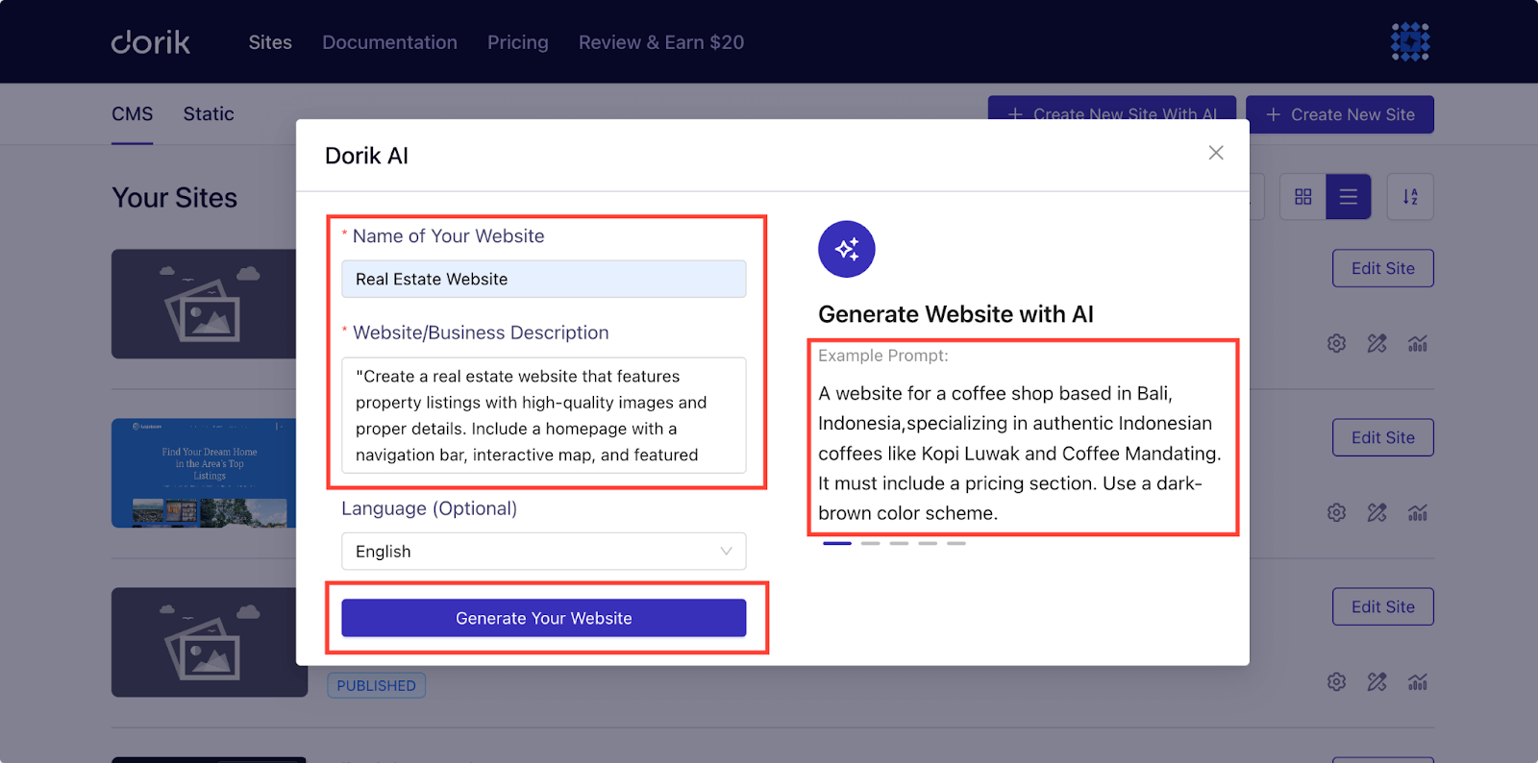The height and width of the screenshot is (763, 1538).
Task: Select the first example prompt carousel dot
Action: click(837, 543)
